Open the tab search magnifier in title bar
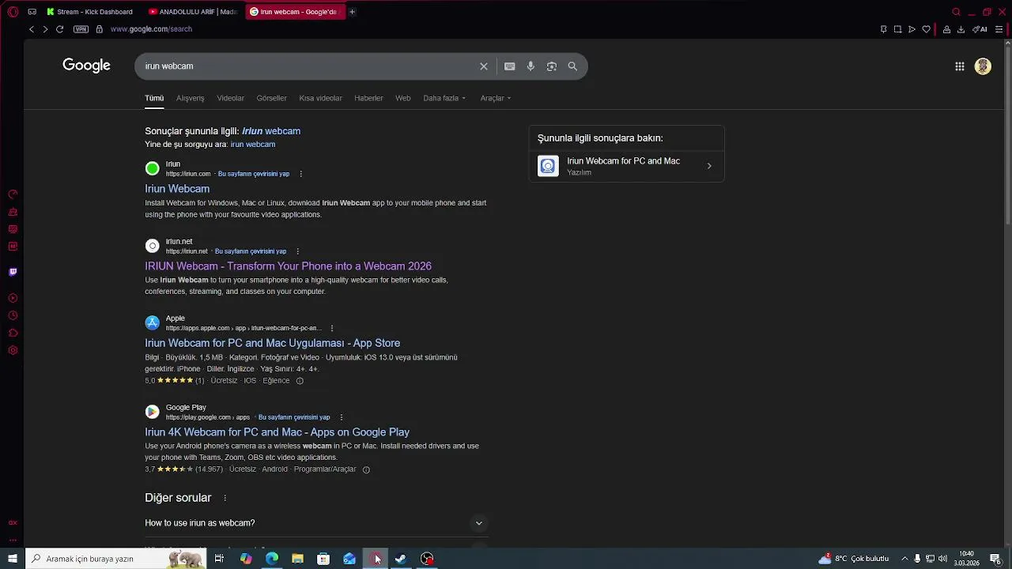This screenshot has width=1012, height=569. [x=956, y=12]
